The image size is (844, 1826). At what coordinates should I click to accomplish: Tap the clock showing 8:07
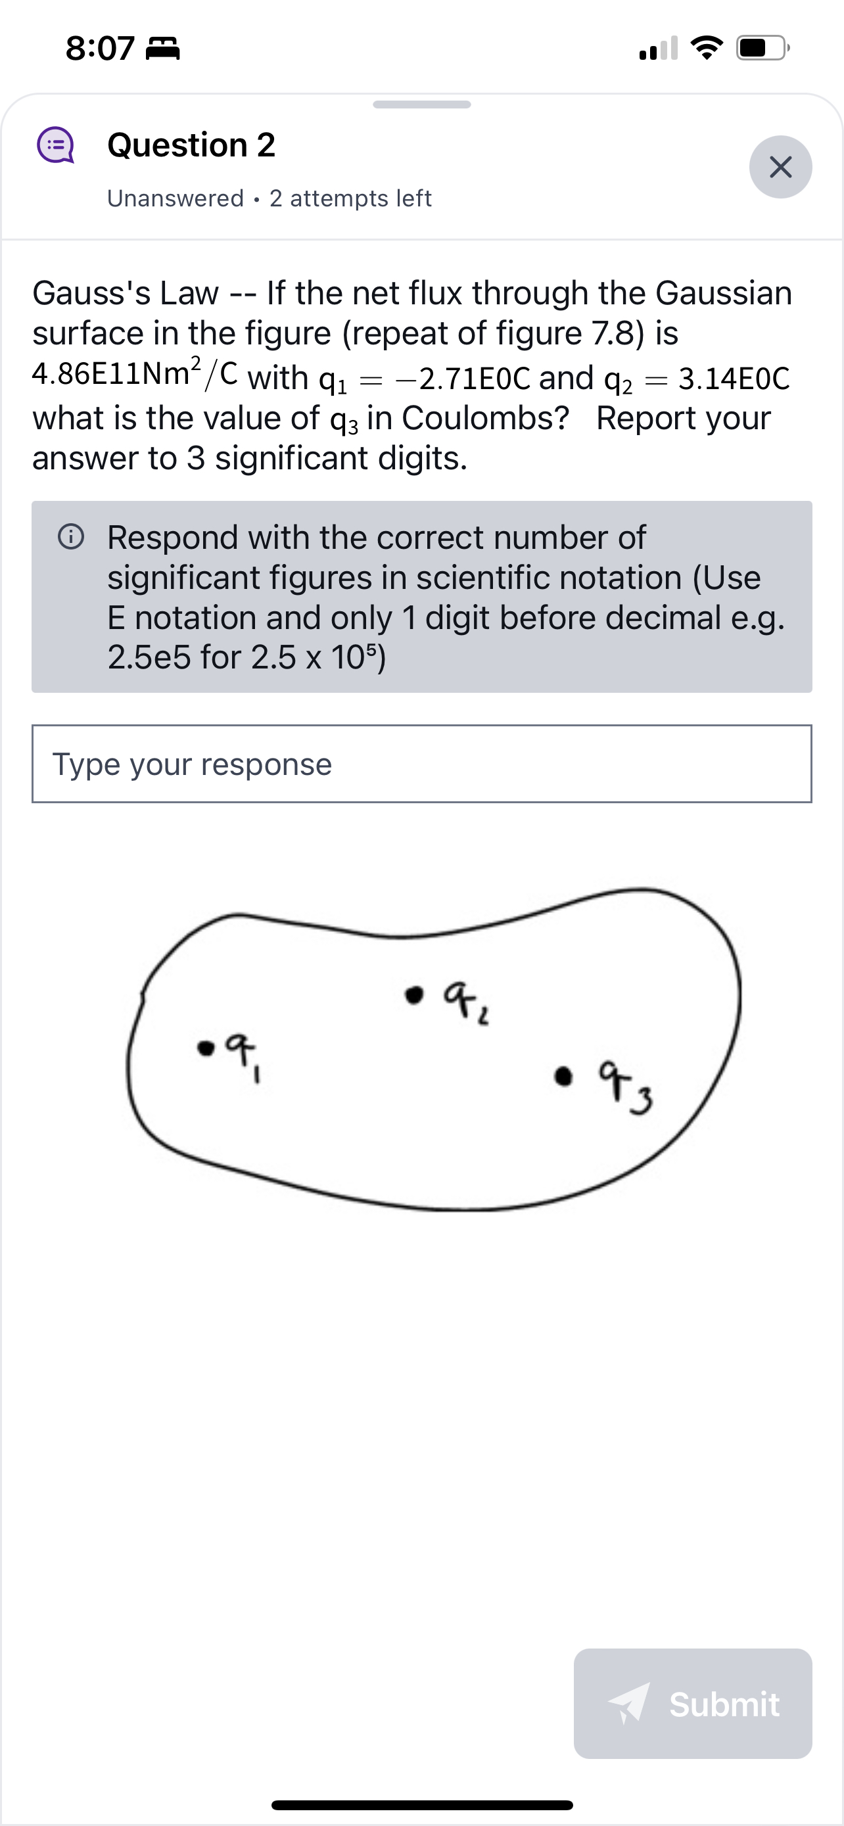(99, 48)
